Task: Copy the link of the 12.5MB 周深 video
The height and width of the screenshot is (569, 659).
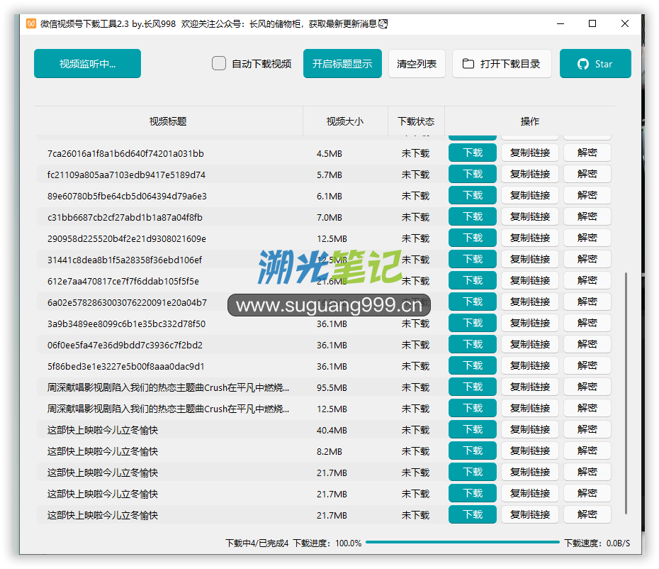Action: tap(530, 408)
